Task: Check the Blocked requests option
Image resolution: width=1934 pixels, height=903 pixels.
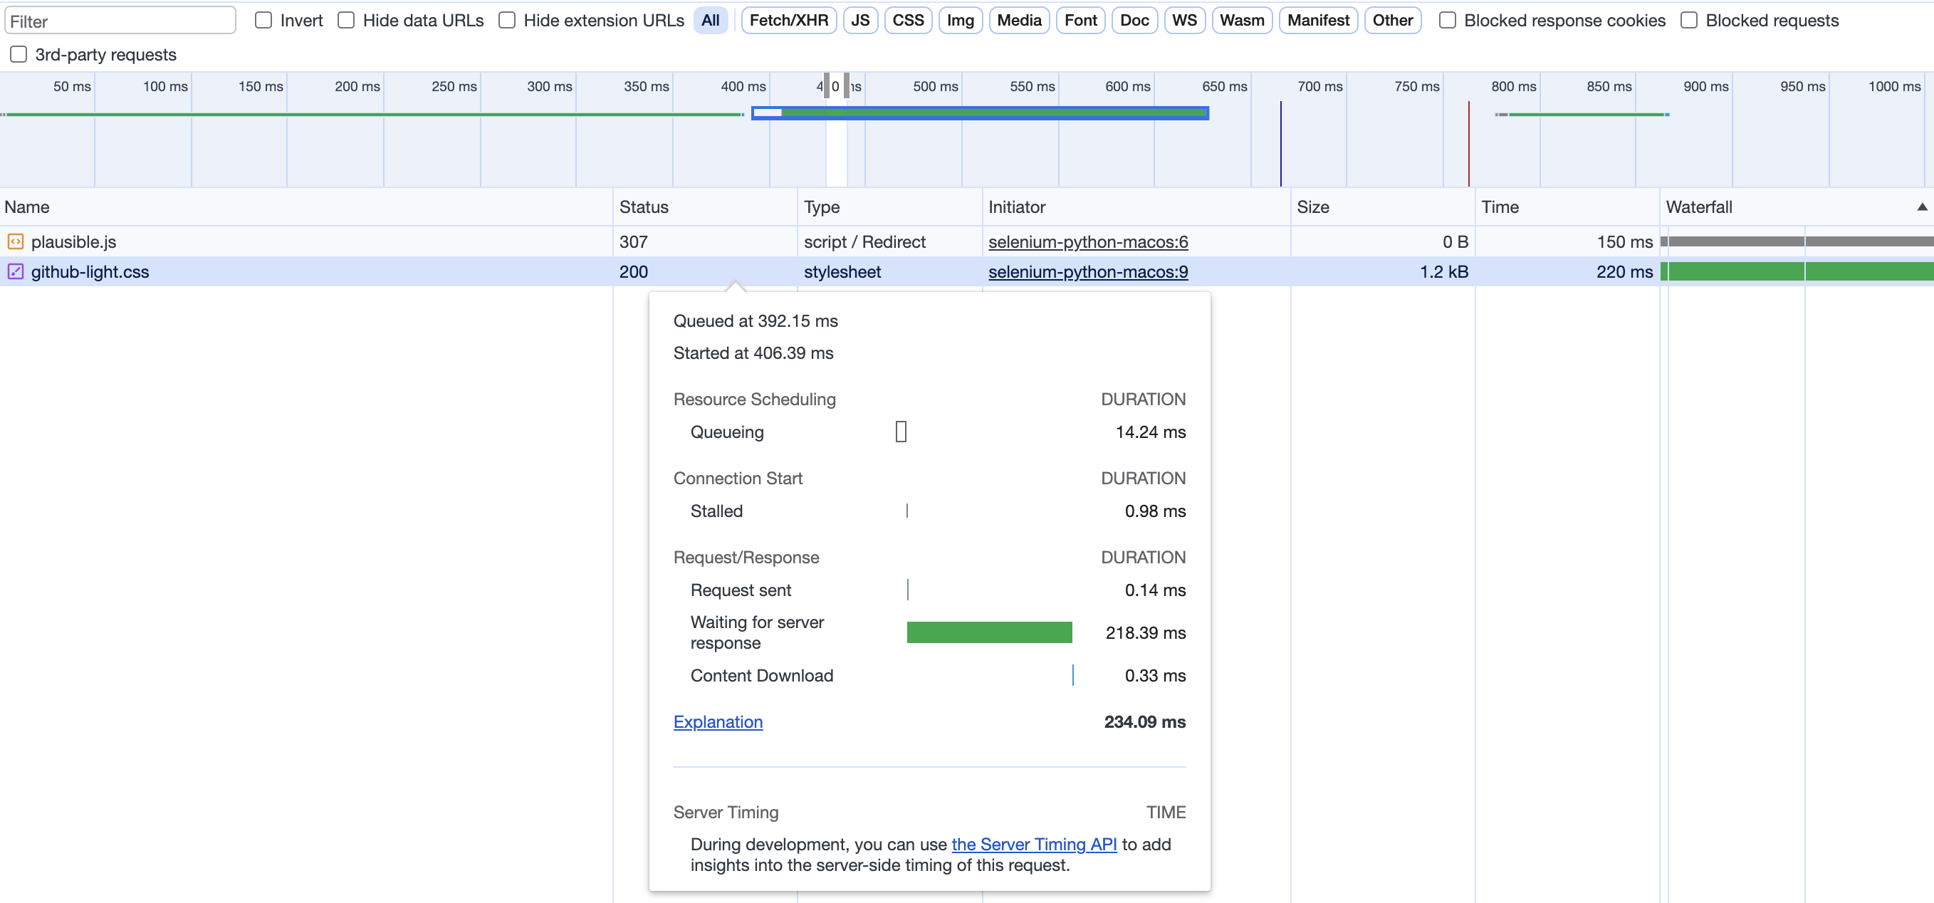Action: coord(1688,20)
